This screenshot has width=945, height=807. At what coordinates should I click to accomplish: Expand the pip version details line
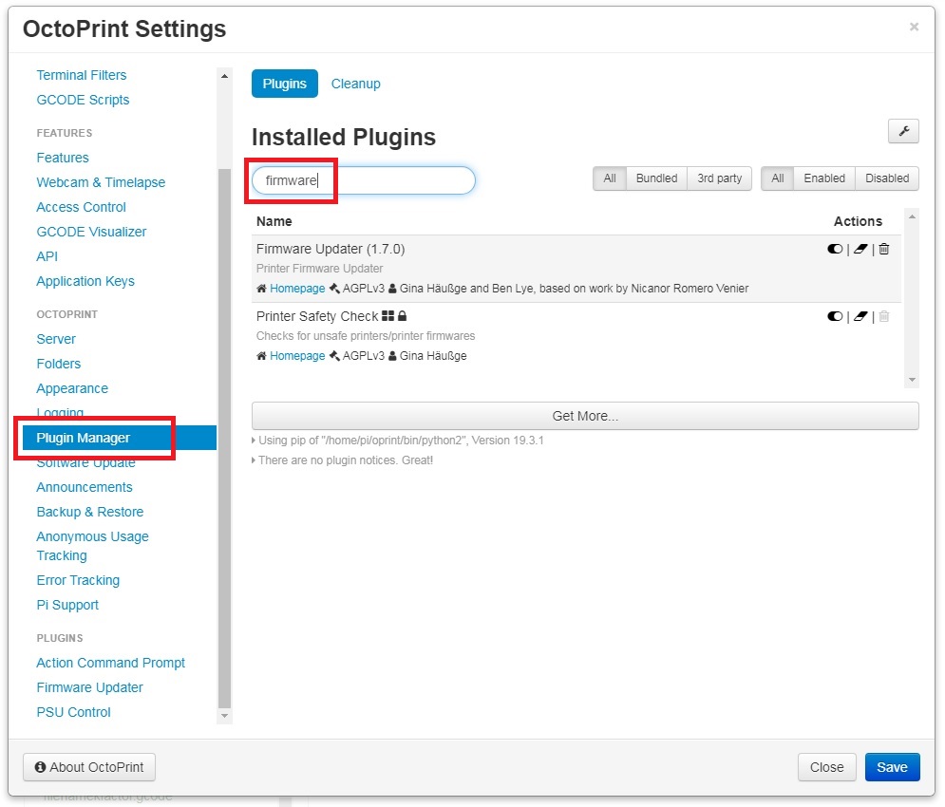click(397, 441)
